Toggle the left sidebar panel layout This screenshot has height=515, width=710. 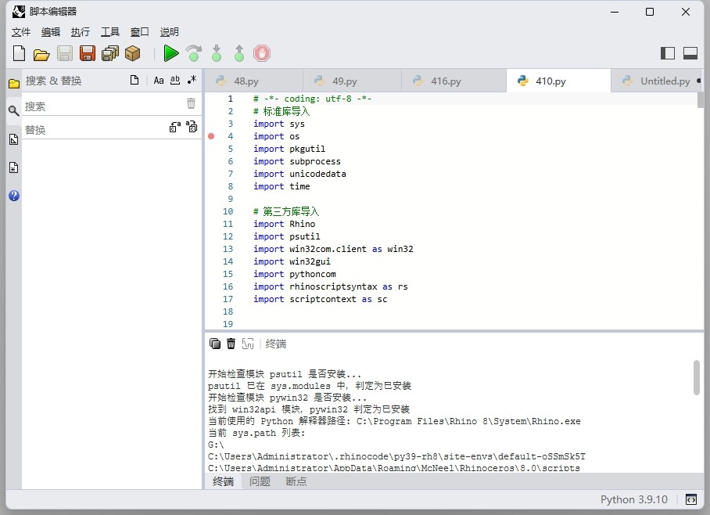(668, 53)
